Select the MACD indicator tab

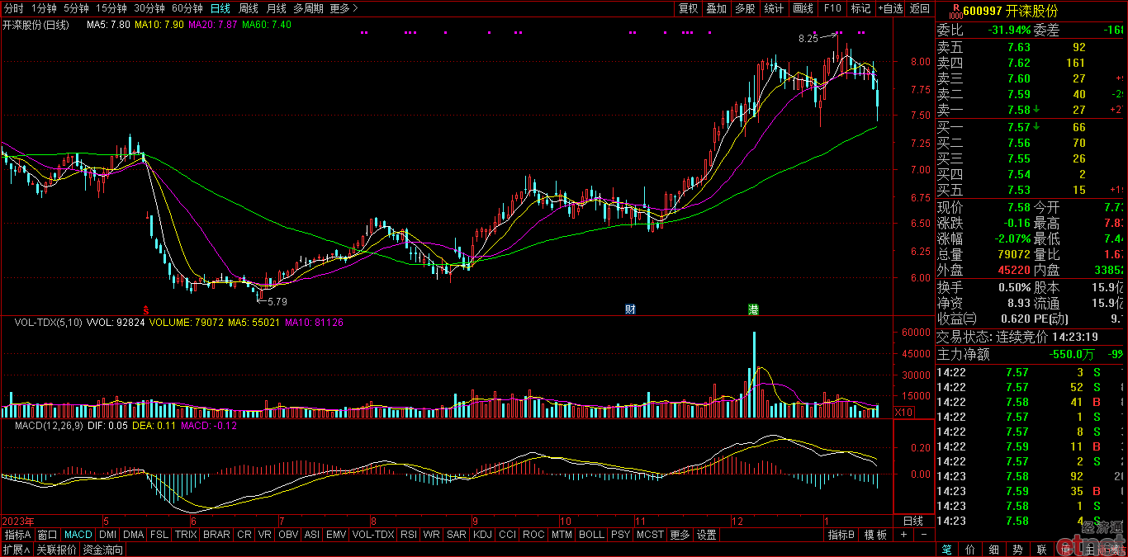click(78, 535)
